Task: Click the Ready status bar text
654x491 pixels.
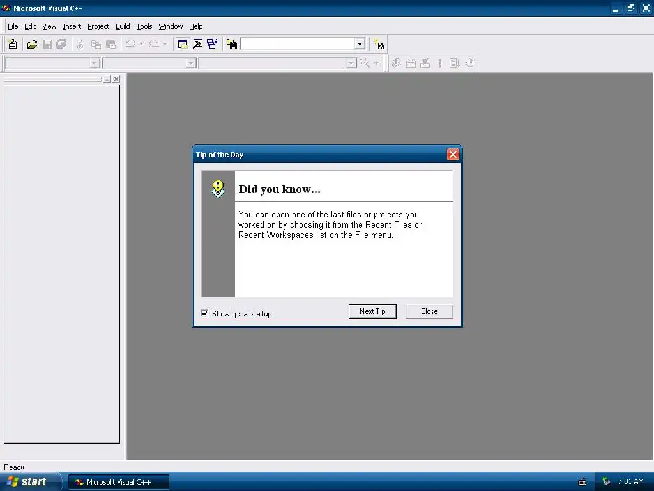Action: (14, 467)
